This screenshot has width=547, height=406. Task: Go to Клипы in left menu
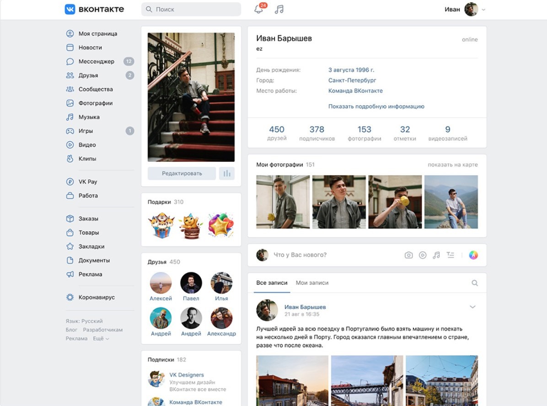click(87, 159)
